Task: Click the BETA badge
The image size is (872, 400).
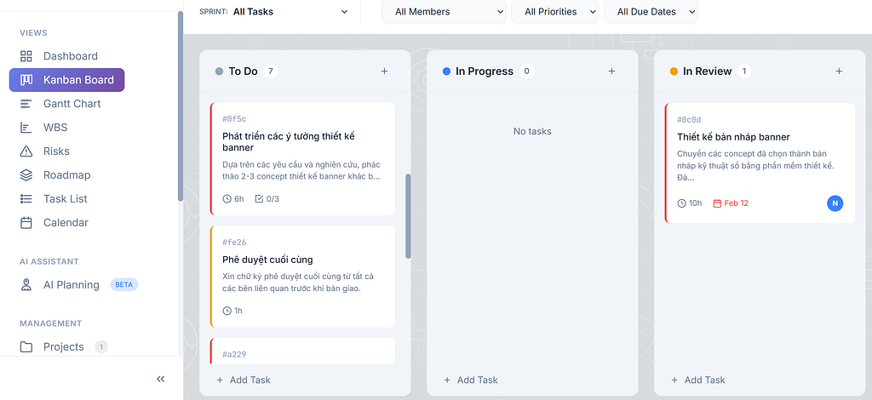Action: (124, 285)
